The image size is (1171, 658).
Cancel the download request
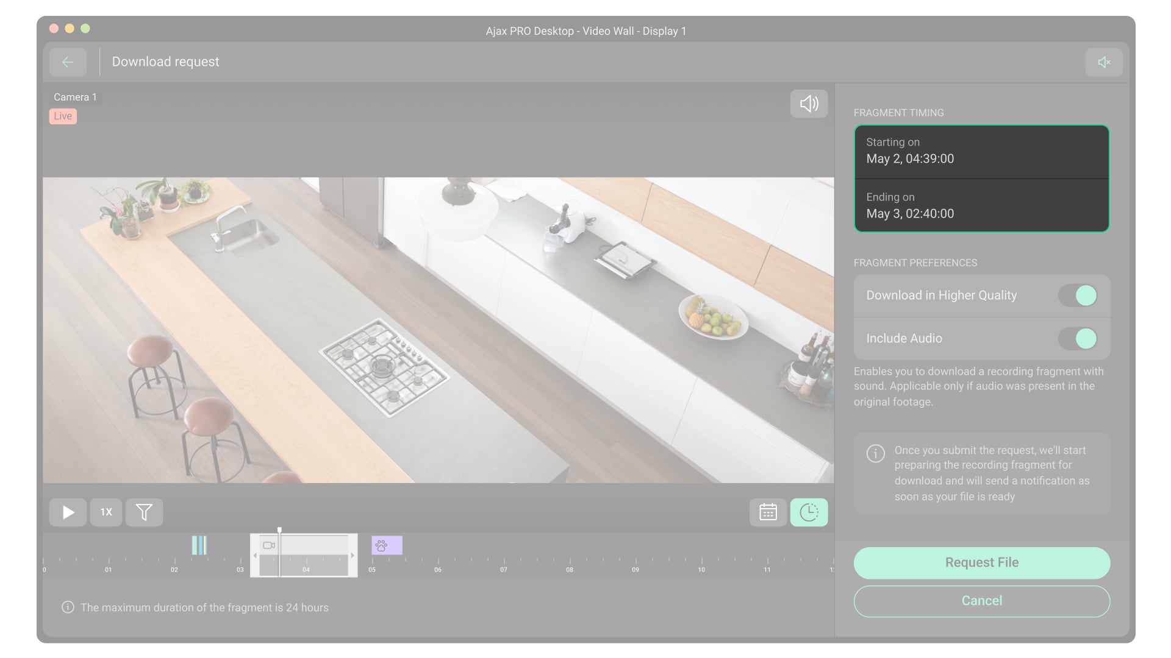pos(981,601)
